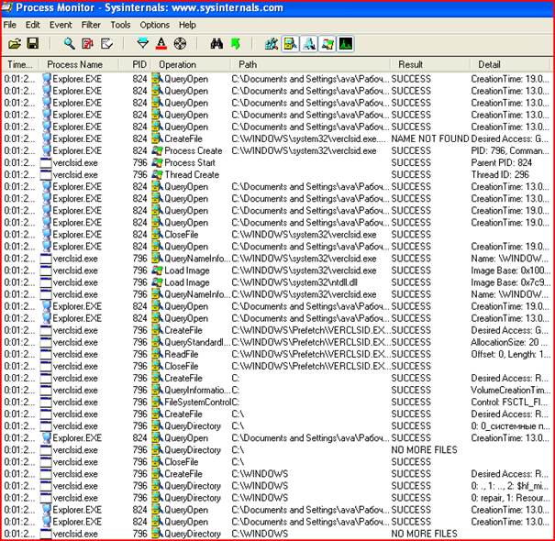Click the Save floppy disk icon
The image size is (555, 541).
[x=32, y=43]
